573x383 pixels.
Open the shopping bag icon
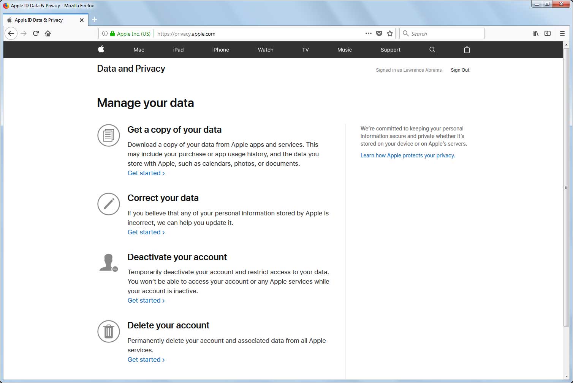point(467,50)
